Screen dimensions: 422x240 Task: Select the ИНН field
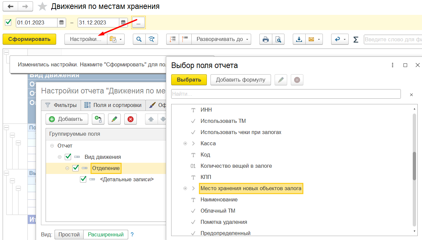206,110
